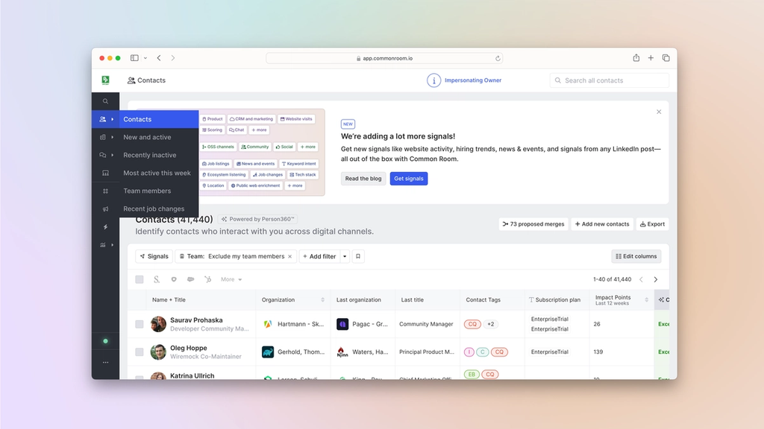This screenshot has height=429, width=764.
Task: Open Oleg Hoppe contact name
Action: pyautogui.click(x=189, y=348)
